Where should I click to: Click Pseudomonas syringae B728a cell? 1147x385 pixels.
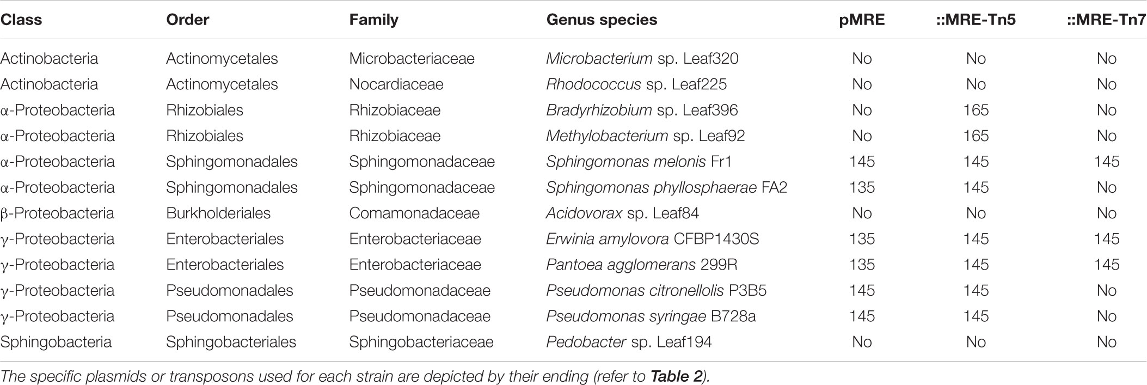point(651,316)
